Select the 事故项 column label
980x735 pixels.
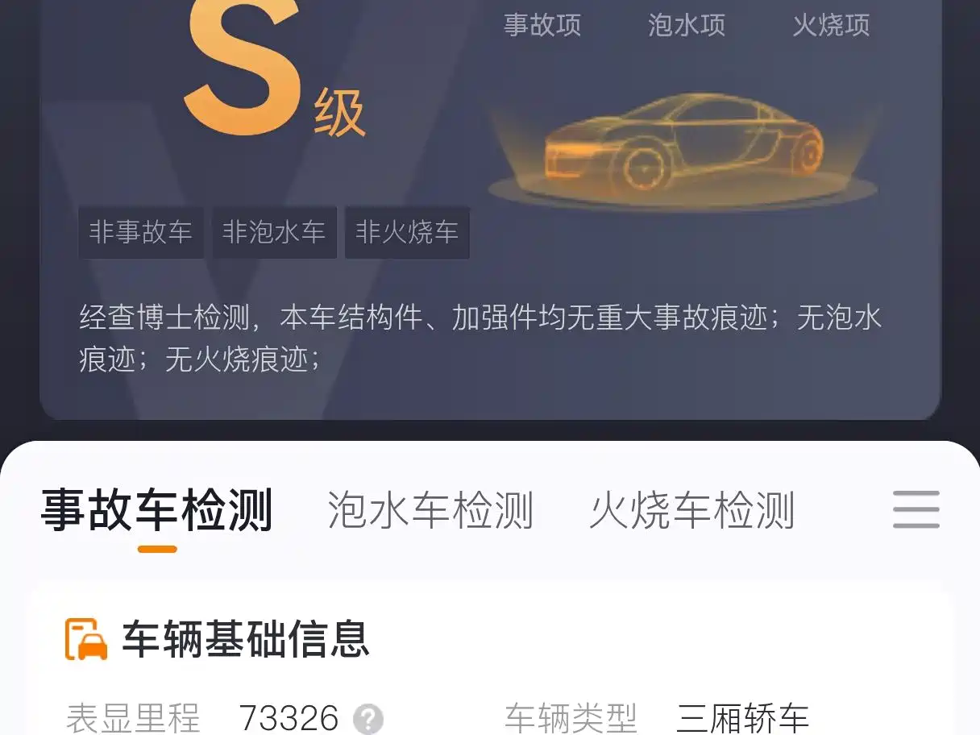pos(542,24)
